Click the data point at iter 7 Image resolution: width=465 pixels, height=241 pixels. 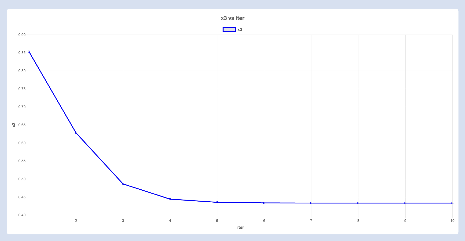[311, 203]
